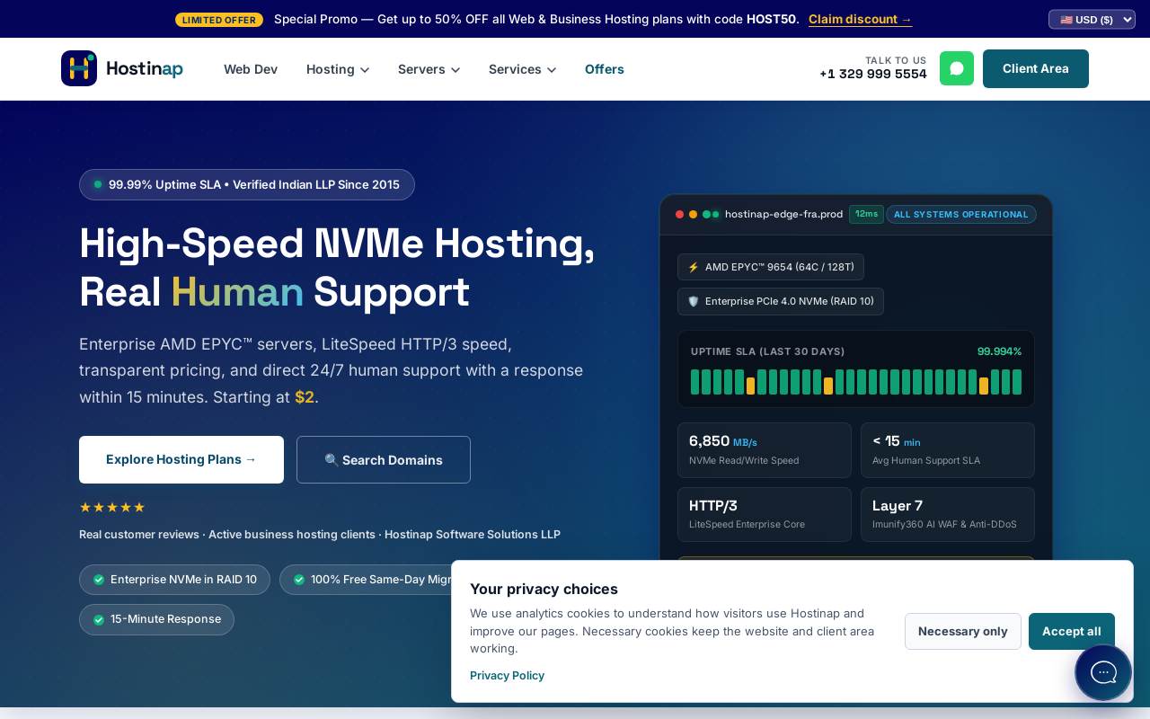Open the live chat bubble widget
Image resolution: width=1150 pixels, height=719 pixels.
coord(1103,672)
